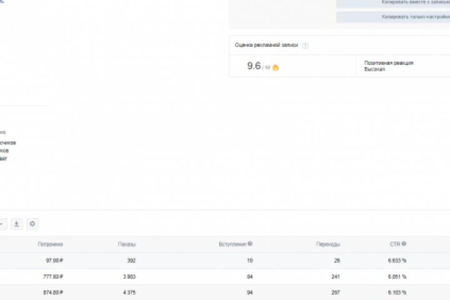Click the download statistics icon button
This screenshot has height=300, width=450.
(17, 224)
